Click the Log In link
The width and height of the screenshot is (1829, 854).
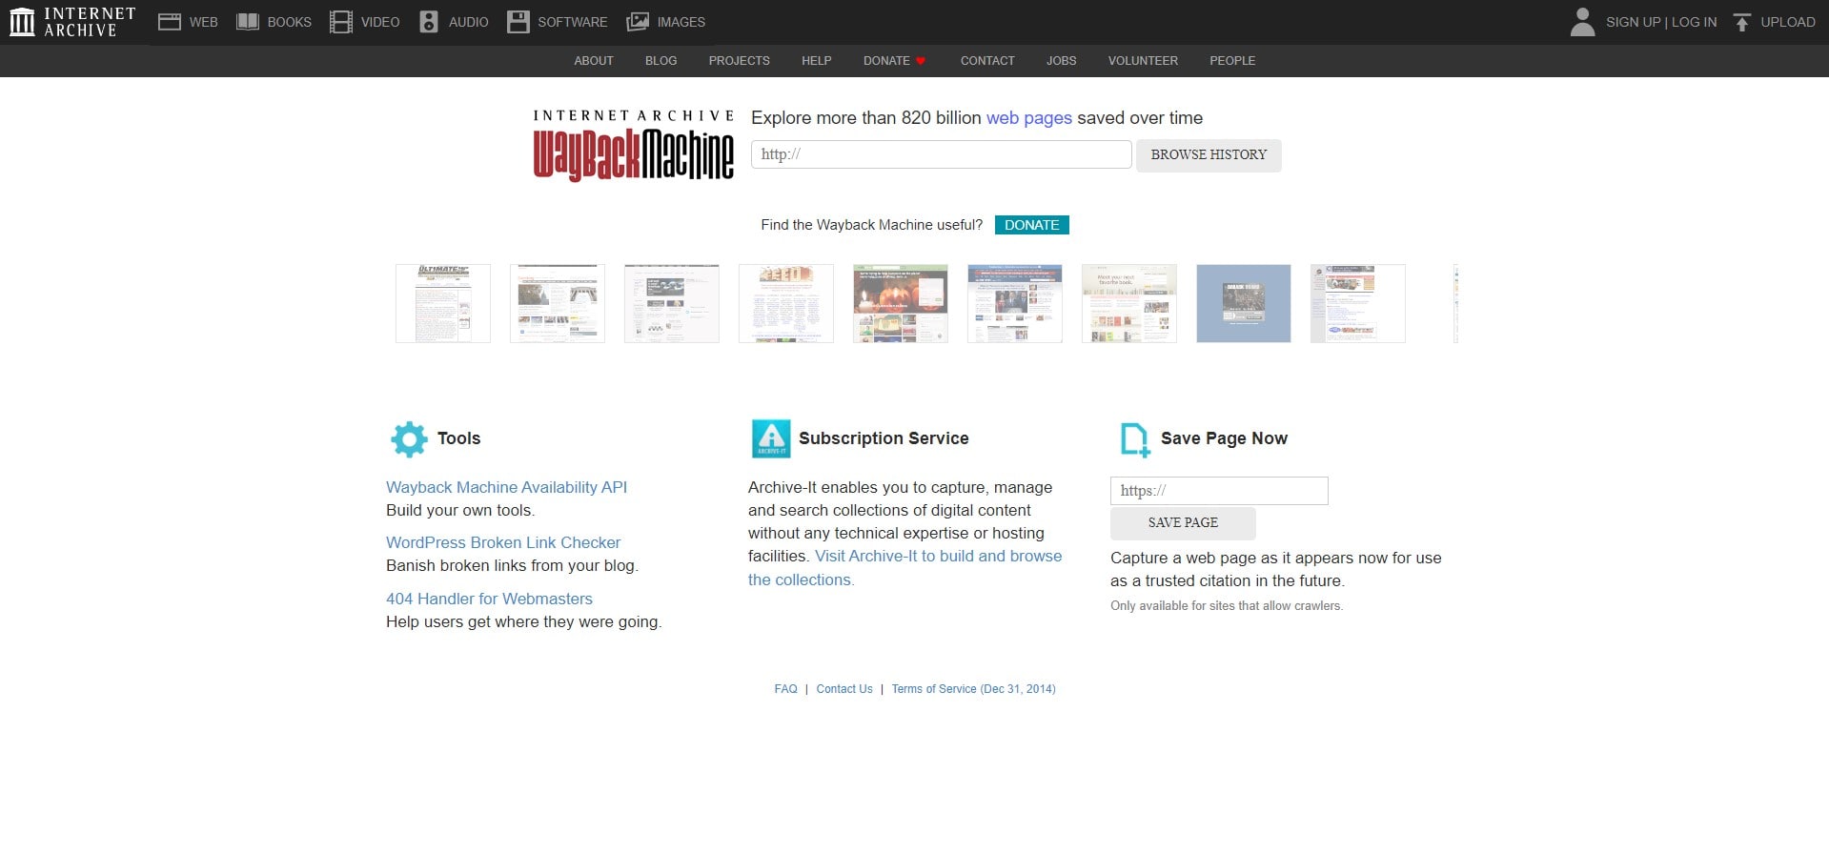point(1694,22)
